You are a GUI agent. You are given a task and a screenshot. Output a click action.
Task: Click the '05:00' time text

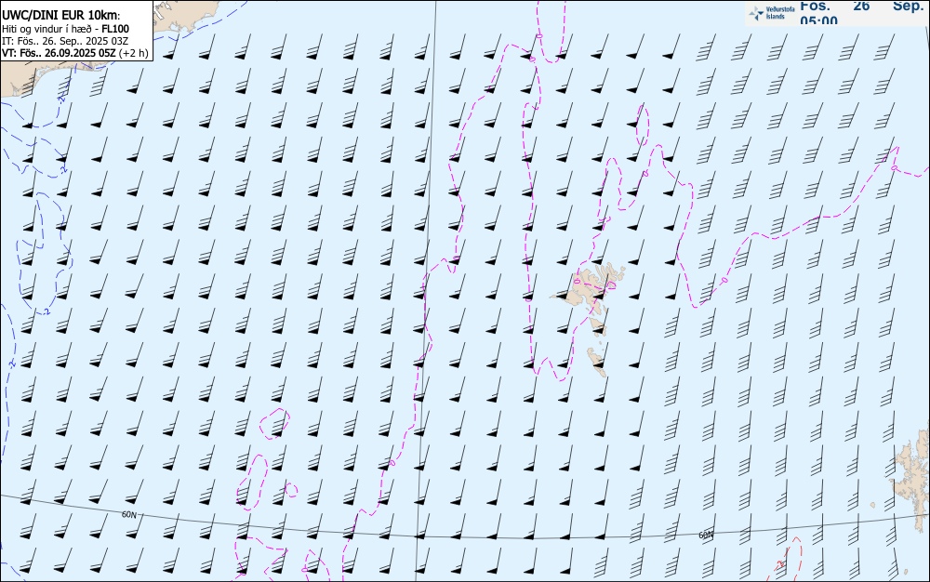[819, 20]
